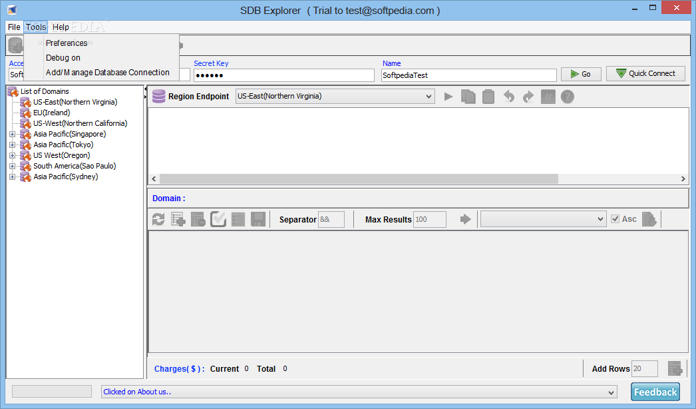
Task: Click the Add Rows puzzle icon
Action: click(675, 368)
